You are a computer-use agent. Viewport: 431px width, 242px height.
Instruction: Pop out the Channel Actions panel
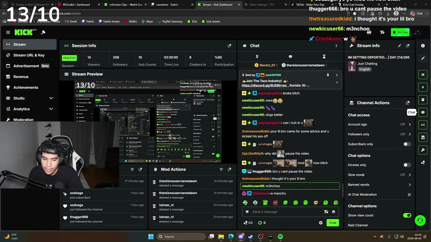point(408,103)
